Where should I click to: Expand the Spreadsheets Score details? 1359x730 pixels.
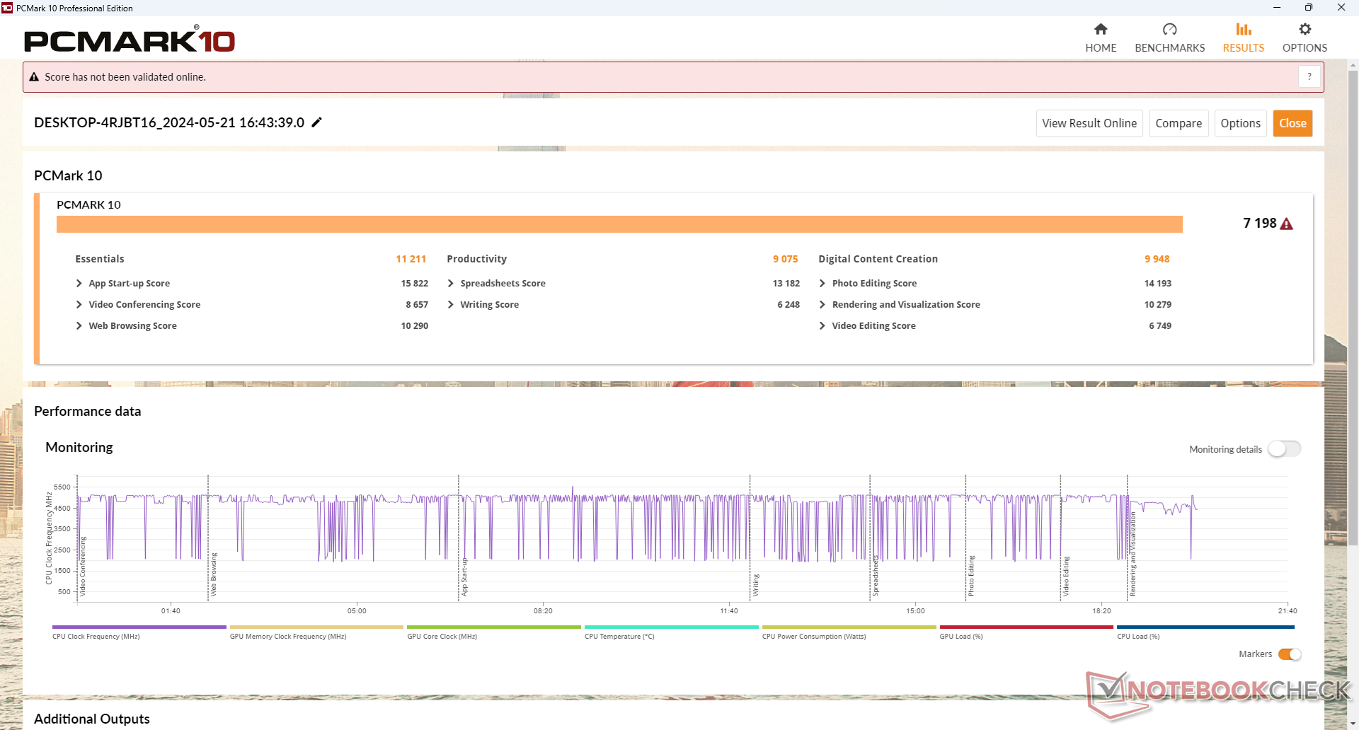(x=451, y=284)
